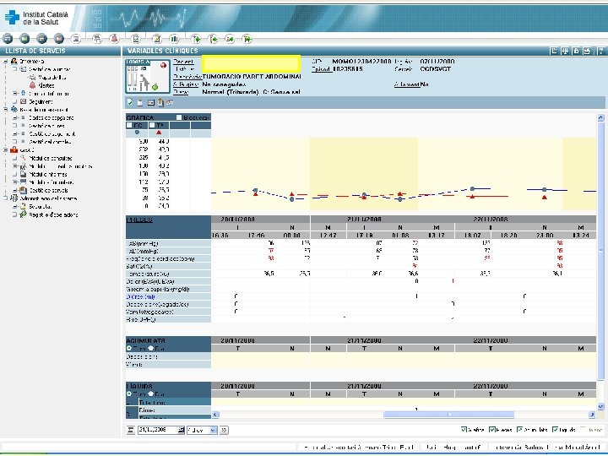The width and height of the screenshot is (608, 456).
Task: Select the Dia radio button under Líquids
Action: [x=151, y=394]
